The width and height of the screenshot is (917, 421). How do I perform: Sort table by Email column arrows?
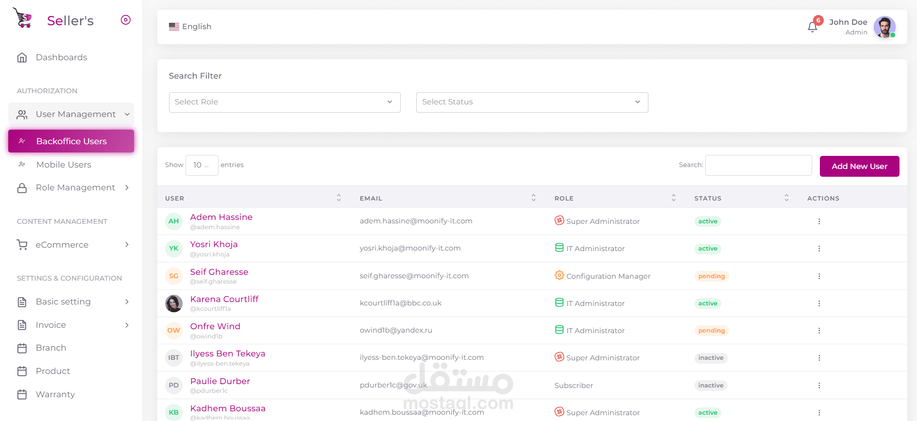[534, 198]
